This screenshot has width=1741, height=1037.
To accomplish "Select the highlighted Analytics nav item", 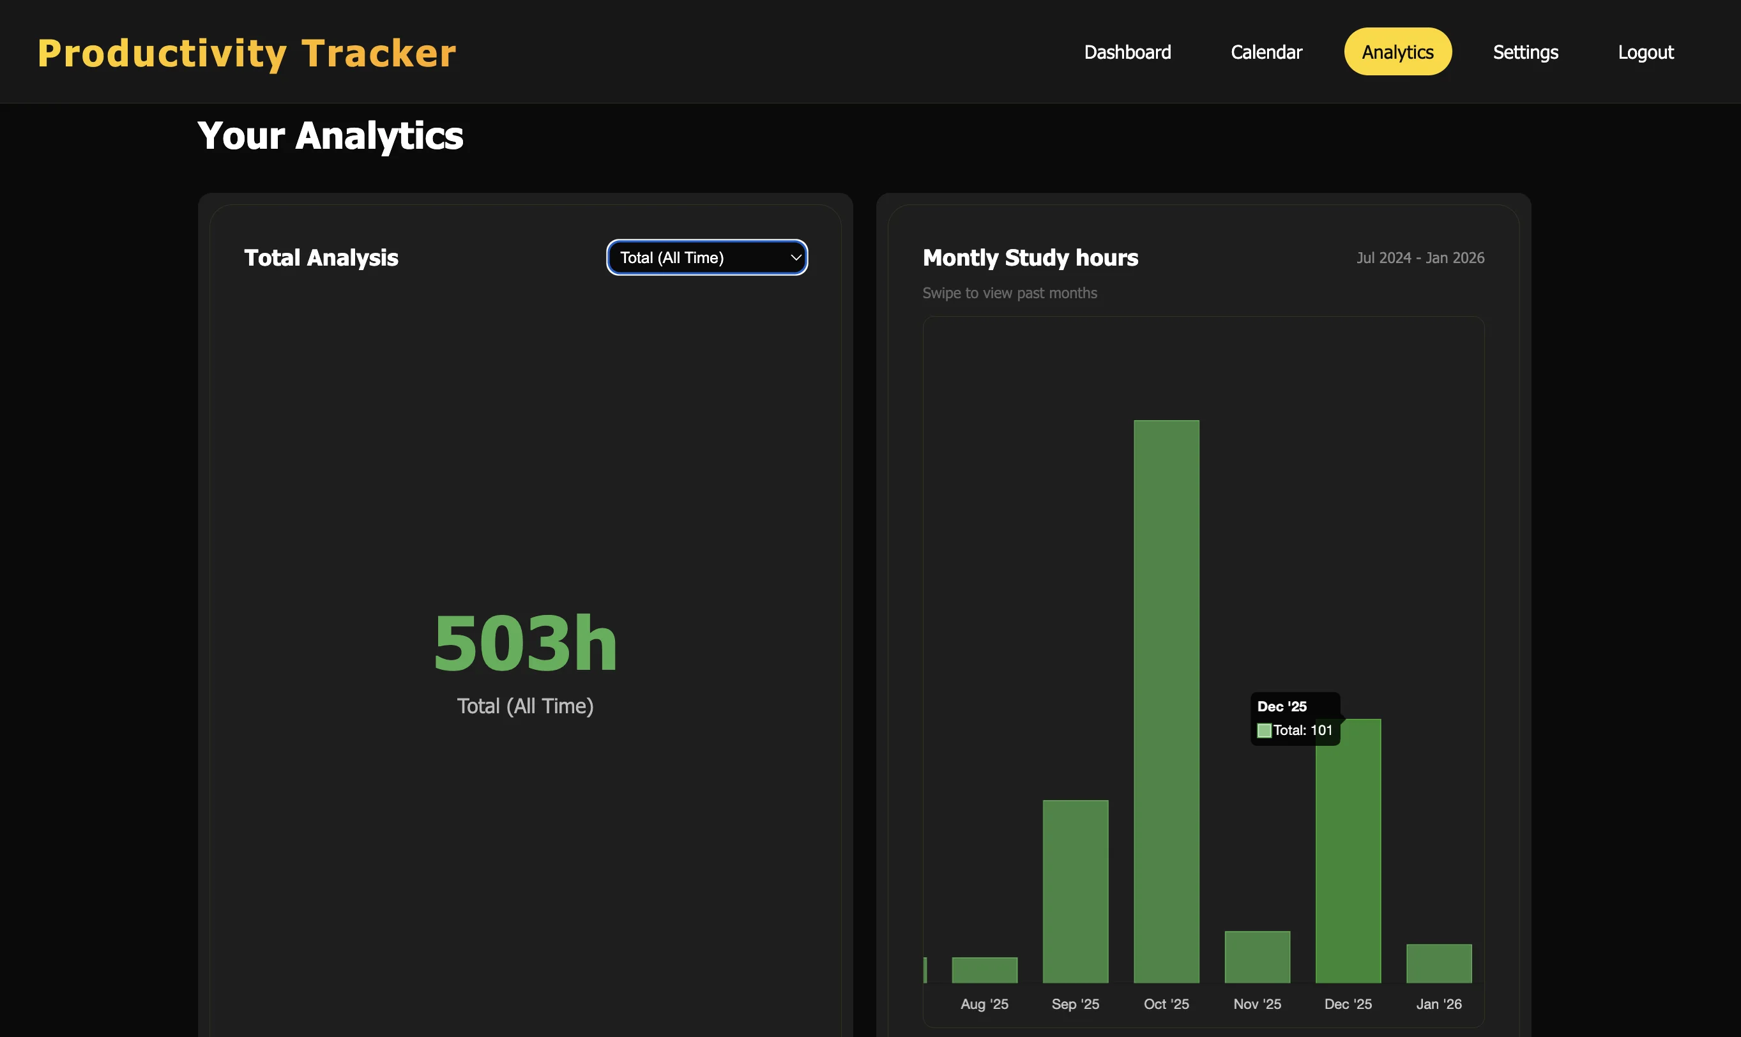I will [1397, 52].
